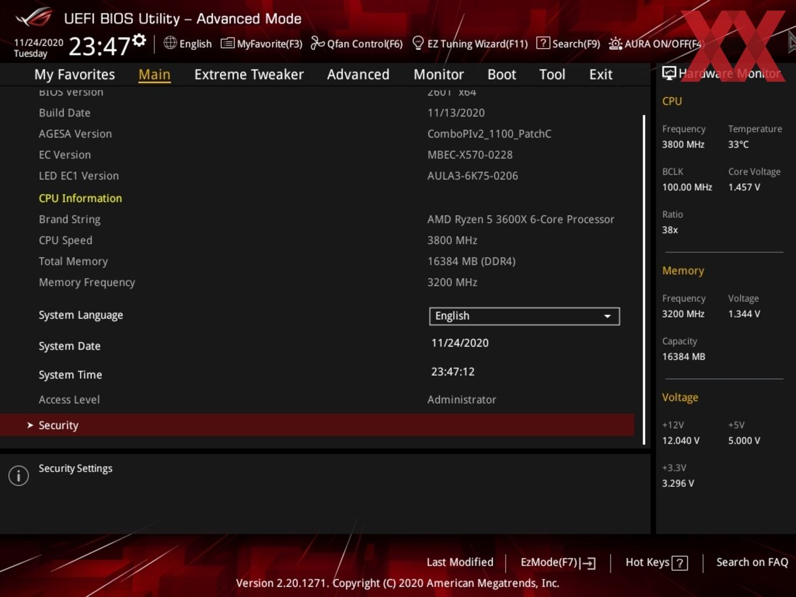
Task: Click AMD Ryzen 5 3600X processor text
Action: tap(521, 219)
